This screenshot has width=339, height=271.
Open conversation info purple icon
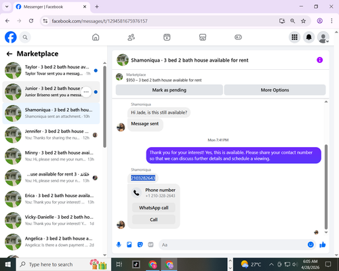coord(319,60)
